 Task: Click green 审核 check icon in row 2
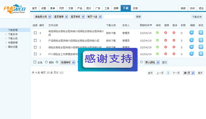158,47
